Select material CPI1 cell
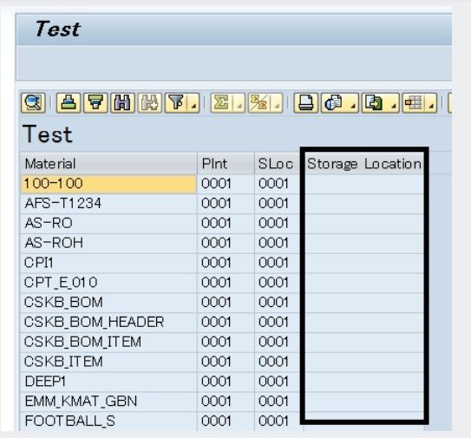Screen dimensions: 471x438 click(x=108, y=263)
